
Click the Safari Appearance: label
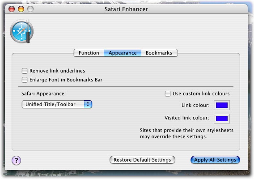[43, 94]
